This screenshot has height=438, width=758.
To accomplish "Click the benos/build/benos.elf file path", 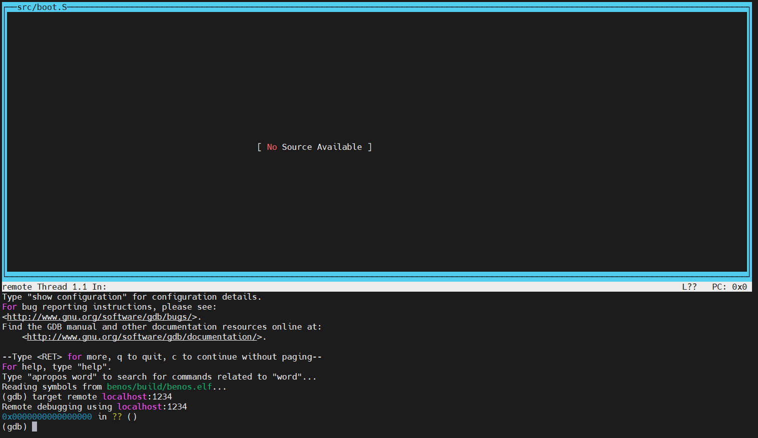I will [159, 387].
